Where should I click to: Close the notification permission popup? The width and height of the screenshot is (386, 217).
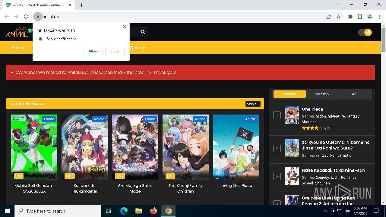[125, 27]
